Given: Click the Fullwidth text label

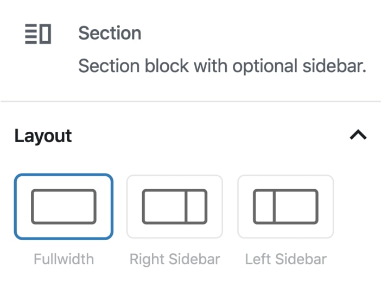Looking at the screenshot, I should (63, 259).
